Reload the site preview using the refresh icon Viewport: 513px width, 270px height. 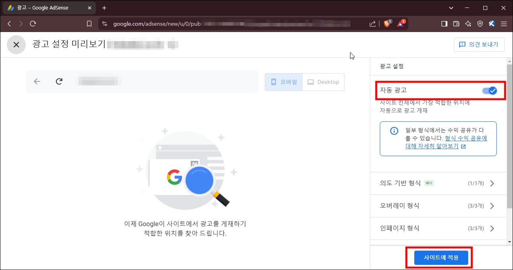[x=59, y=81]
